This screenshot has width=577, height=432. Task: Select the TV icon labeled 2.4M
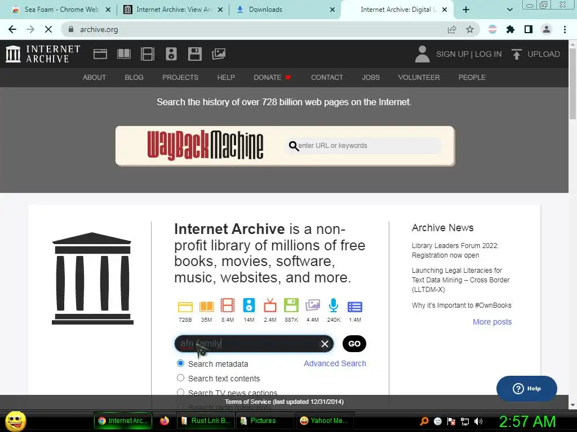click(x=270, y=305)
